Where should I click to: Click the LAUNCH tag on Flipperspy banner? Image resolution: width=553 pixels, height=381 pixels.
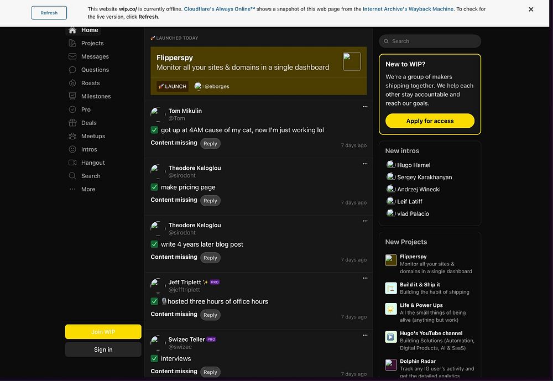173,86
